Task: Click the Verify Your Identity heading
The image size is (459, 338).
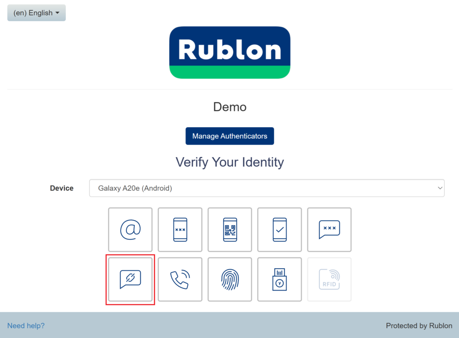Action: (229, 162)
